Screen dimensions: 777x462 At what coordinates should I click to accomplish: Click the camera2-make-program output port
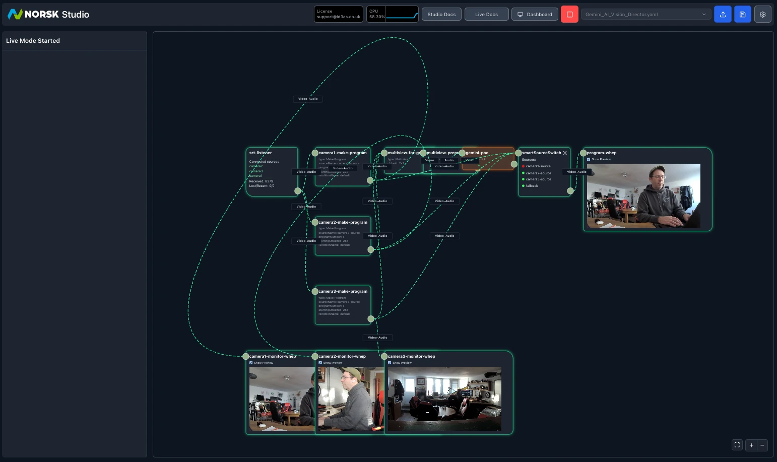point(371,249)
